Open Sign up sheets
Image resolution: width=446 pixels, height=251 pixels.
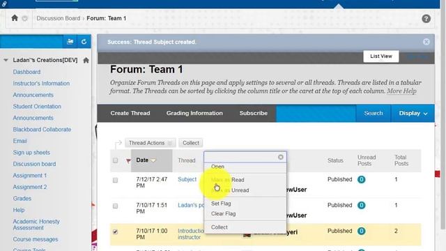click(31, 153)
